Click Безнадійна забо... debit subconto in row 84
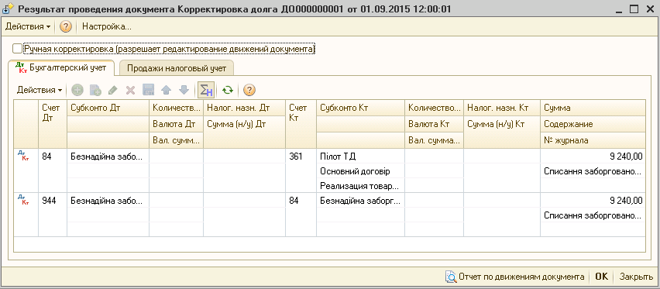Image resolution: width=660 pixels, height=289 pixels. point(108,157)
